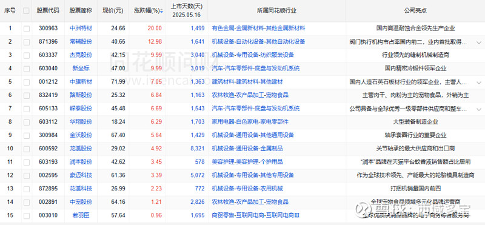This screenshot has height=225, width=485.
Task: Click the 12.98 change percentage value
Action: (x=155, y=41)
